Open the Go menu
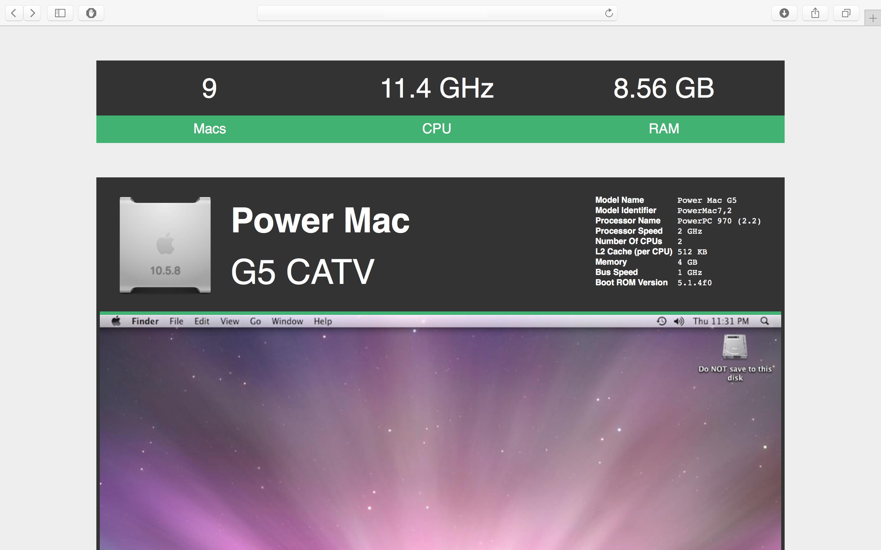This screenshot has width=881, height=550. pyautogui.click(x=255, y=321)
